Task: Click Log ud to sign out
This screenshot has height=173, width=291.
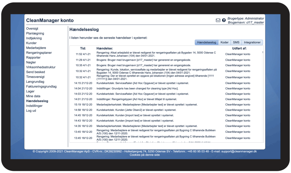Action: [31, 111]
